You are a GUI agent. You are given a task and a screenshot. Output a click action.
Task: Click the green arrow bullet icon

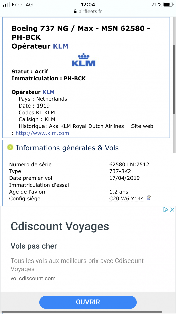point(10,147)
